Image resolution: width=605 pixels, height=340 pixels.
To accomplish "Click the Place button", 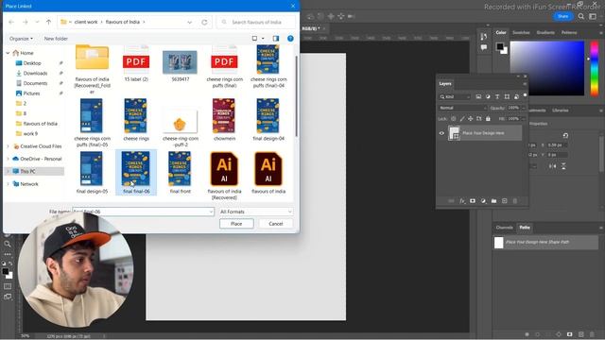I will pyautogui.click(x=236, y=224).
